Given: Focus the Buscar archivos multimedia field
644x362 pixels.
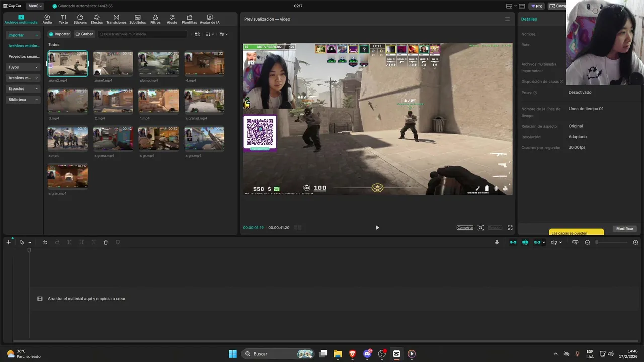Looking at the screenshot, I should tap(142, 34).
